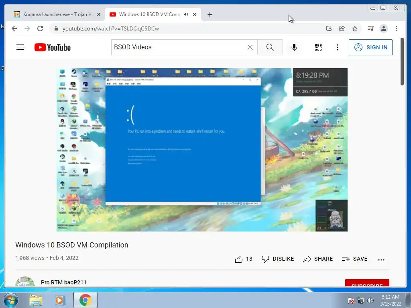Viewport: 411px width, 308px height.
Task: Click the video title text
Action: [x=72, y=245]
